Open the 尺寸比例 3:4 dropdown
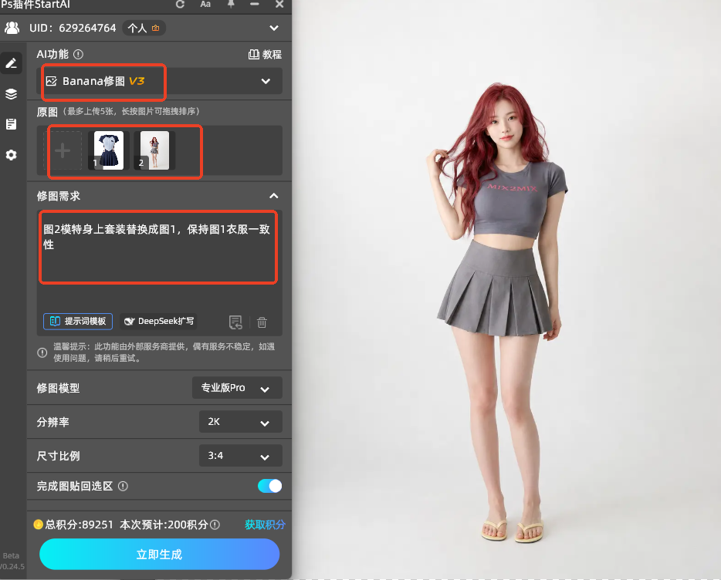 click(241, 456)
